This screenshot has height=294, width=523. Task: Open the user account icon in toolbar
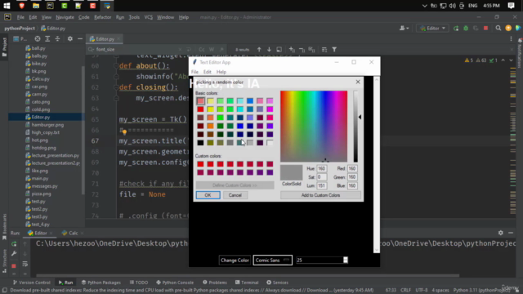(404, 29)
